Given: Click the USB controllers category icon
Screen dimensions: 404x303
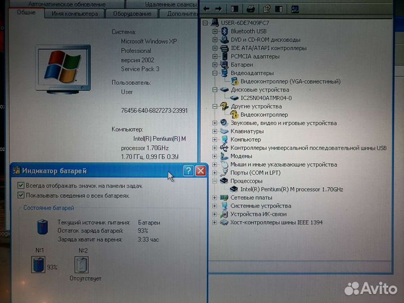Looking at the screenshot, I should [x=224, y=148].
